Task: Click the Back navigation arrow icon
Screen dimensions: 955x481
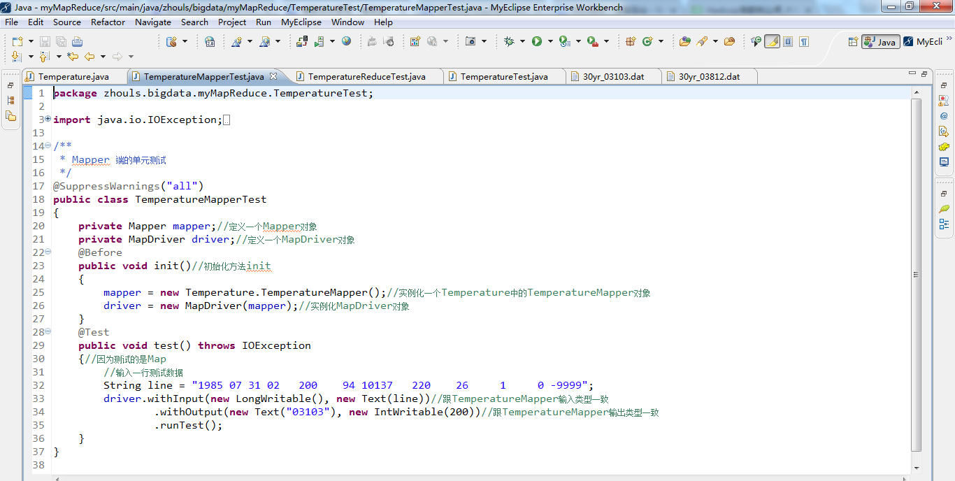Action: tap(89, 57)
